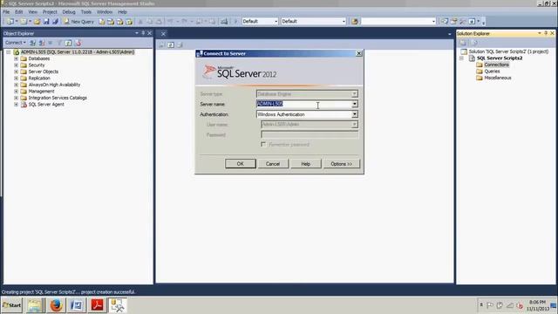Close the document tab with X
The width and height of the screenshot is (558, 314).
click(x=163, y=33)
